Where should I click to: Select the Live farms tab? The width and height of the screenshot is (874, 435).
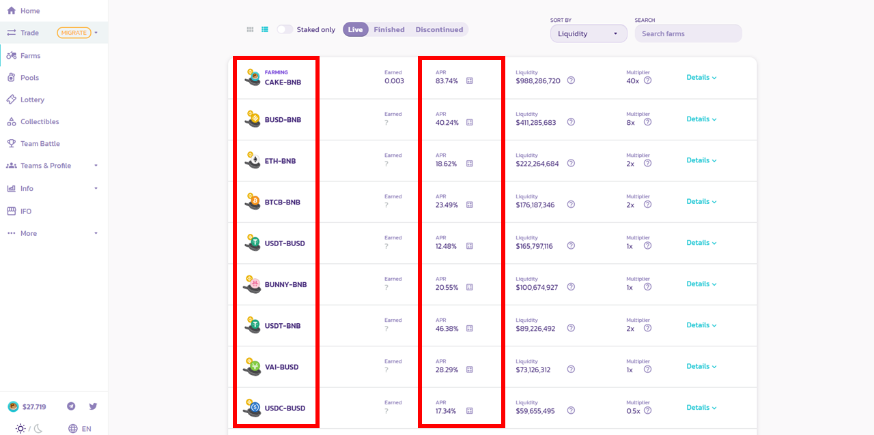coord(356,29)
